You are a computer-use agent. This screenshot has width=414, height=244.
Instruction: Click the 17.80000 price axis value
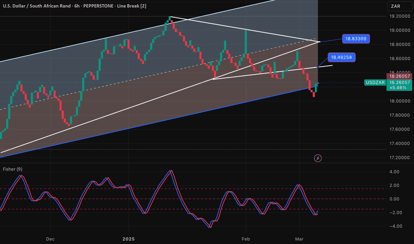(399, 115)
